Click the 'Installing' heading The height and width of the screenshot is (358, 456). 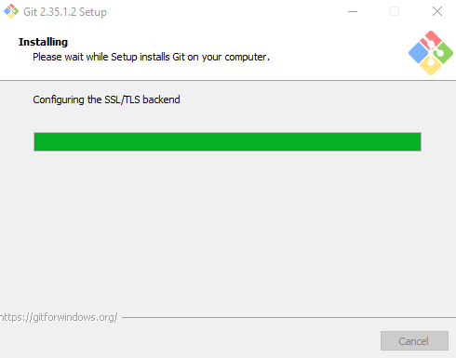43,42
